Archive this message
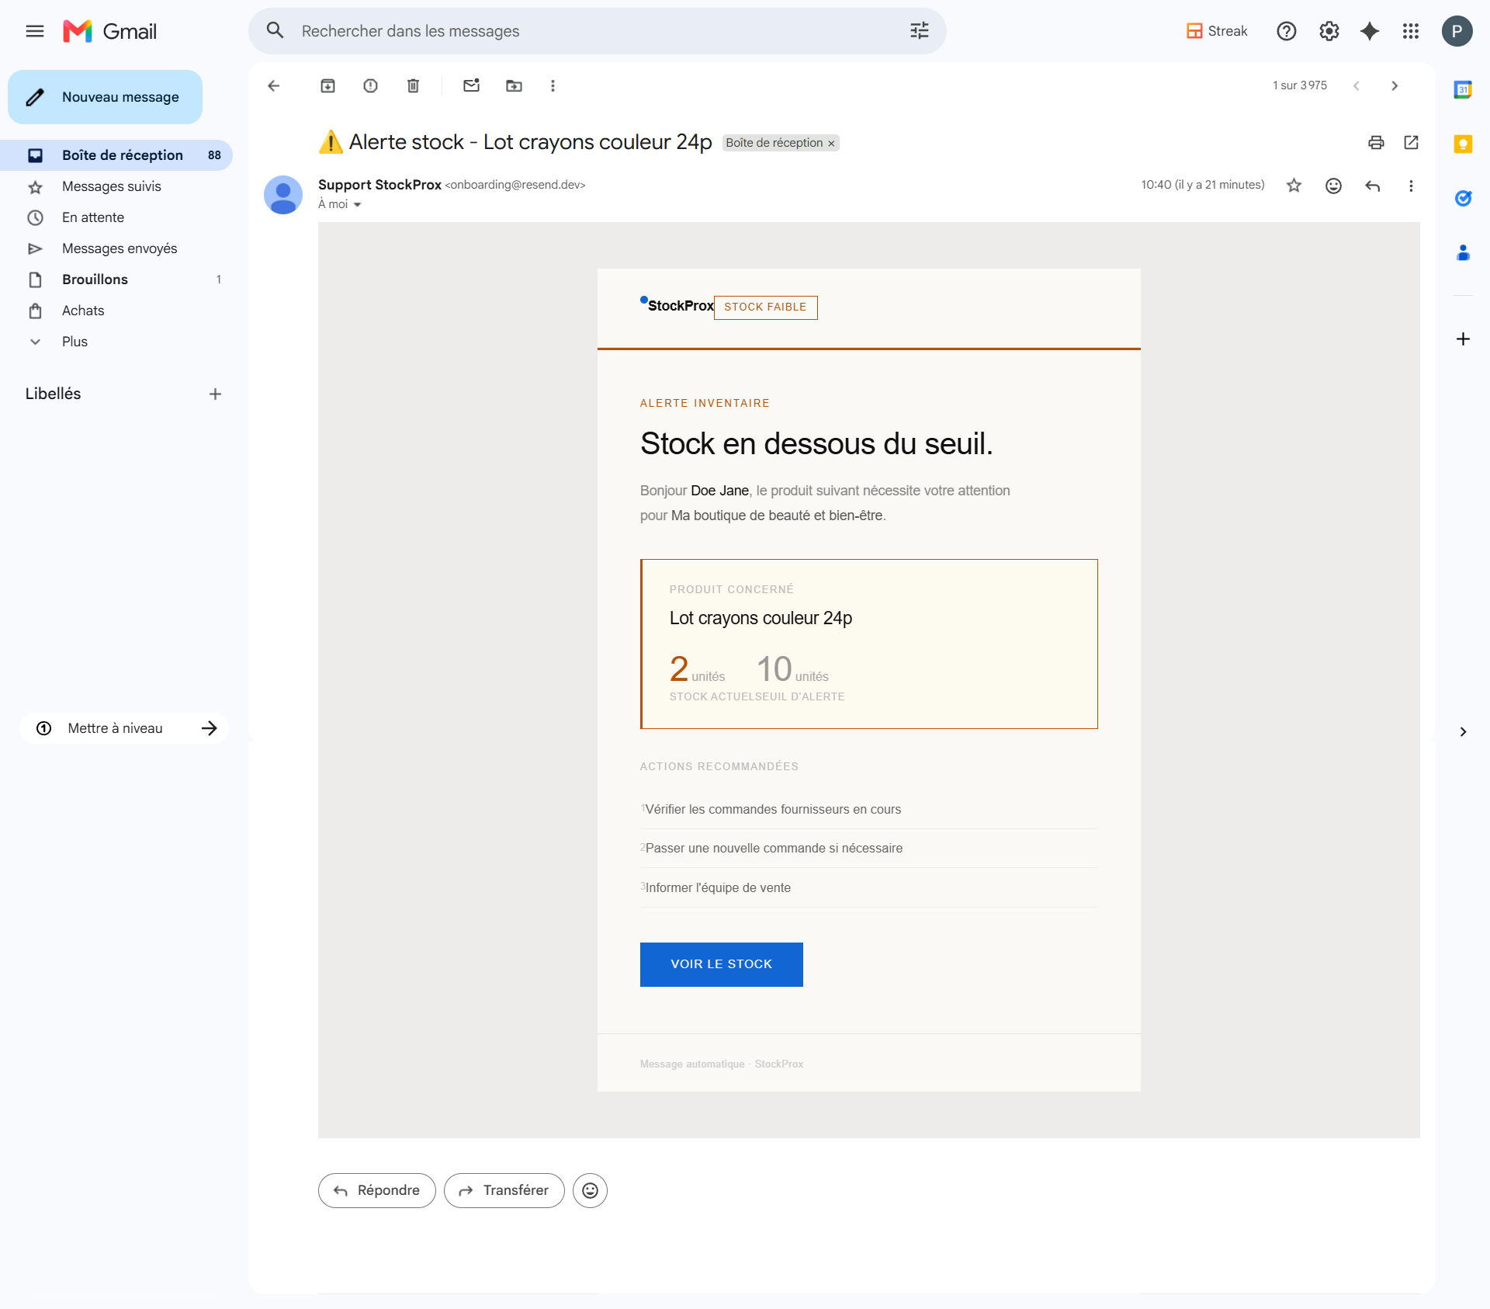This screenshot has height=1309, width=1490. click(327, 85)
